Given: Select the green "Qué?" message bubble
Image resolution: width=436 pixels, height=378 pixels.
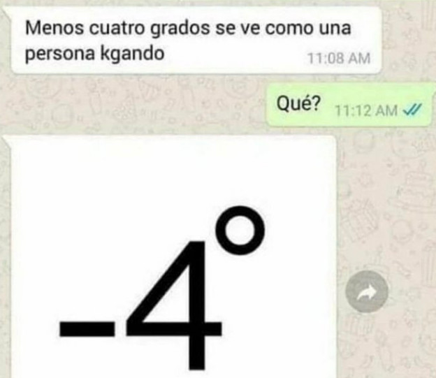Looking at the screenshot, I should pyautogui.click(x=350, y=105).
